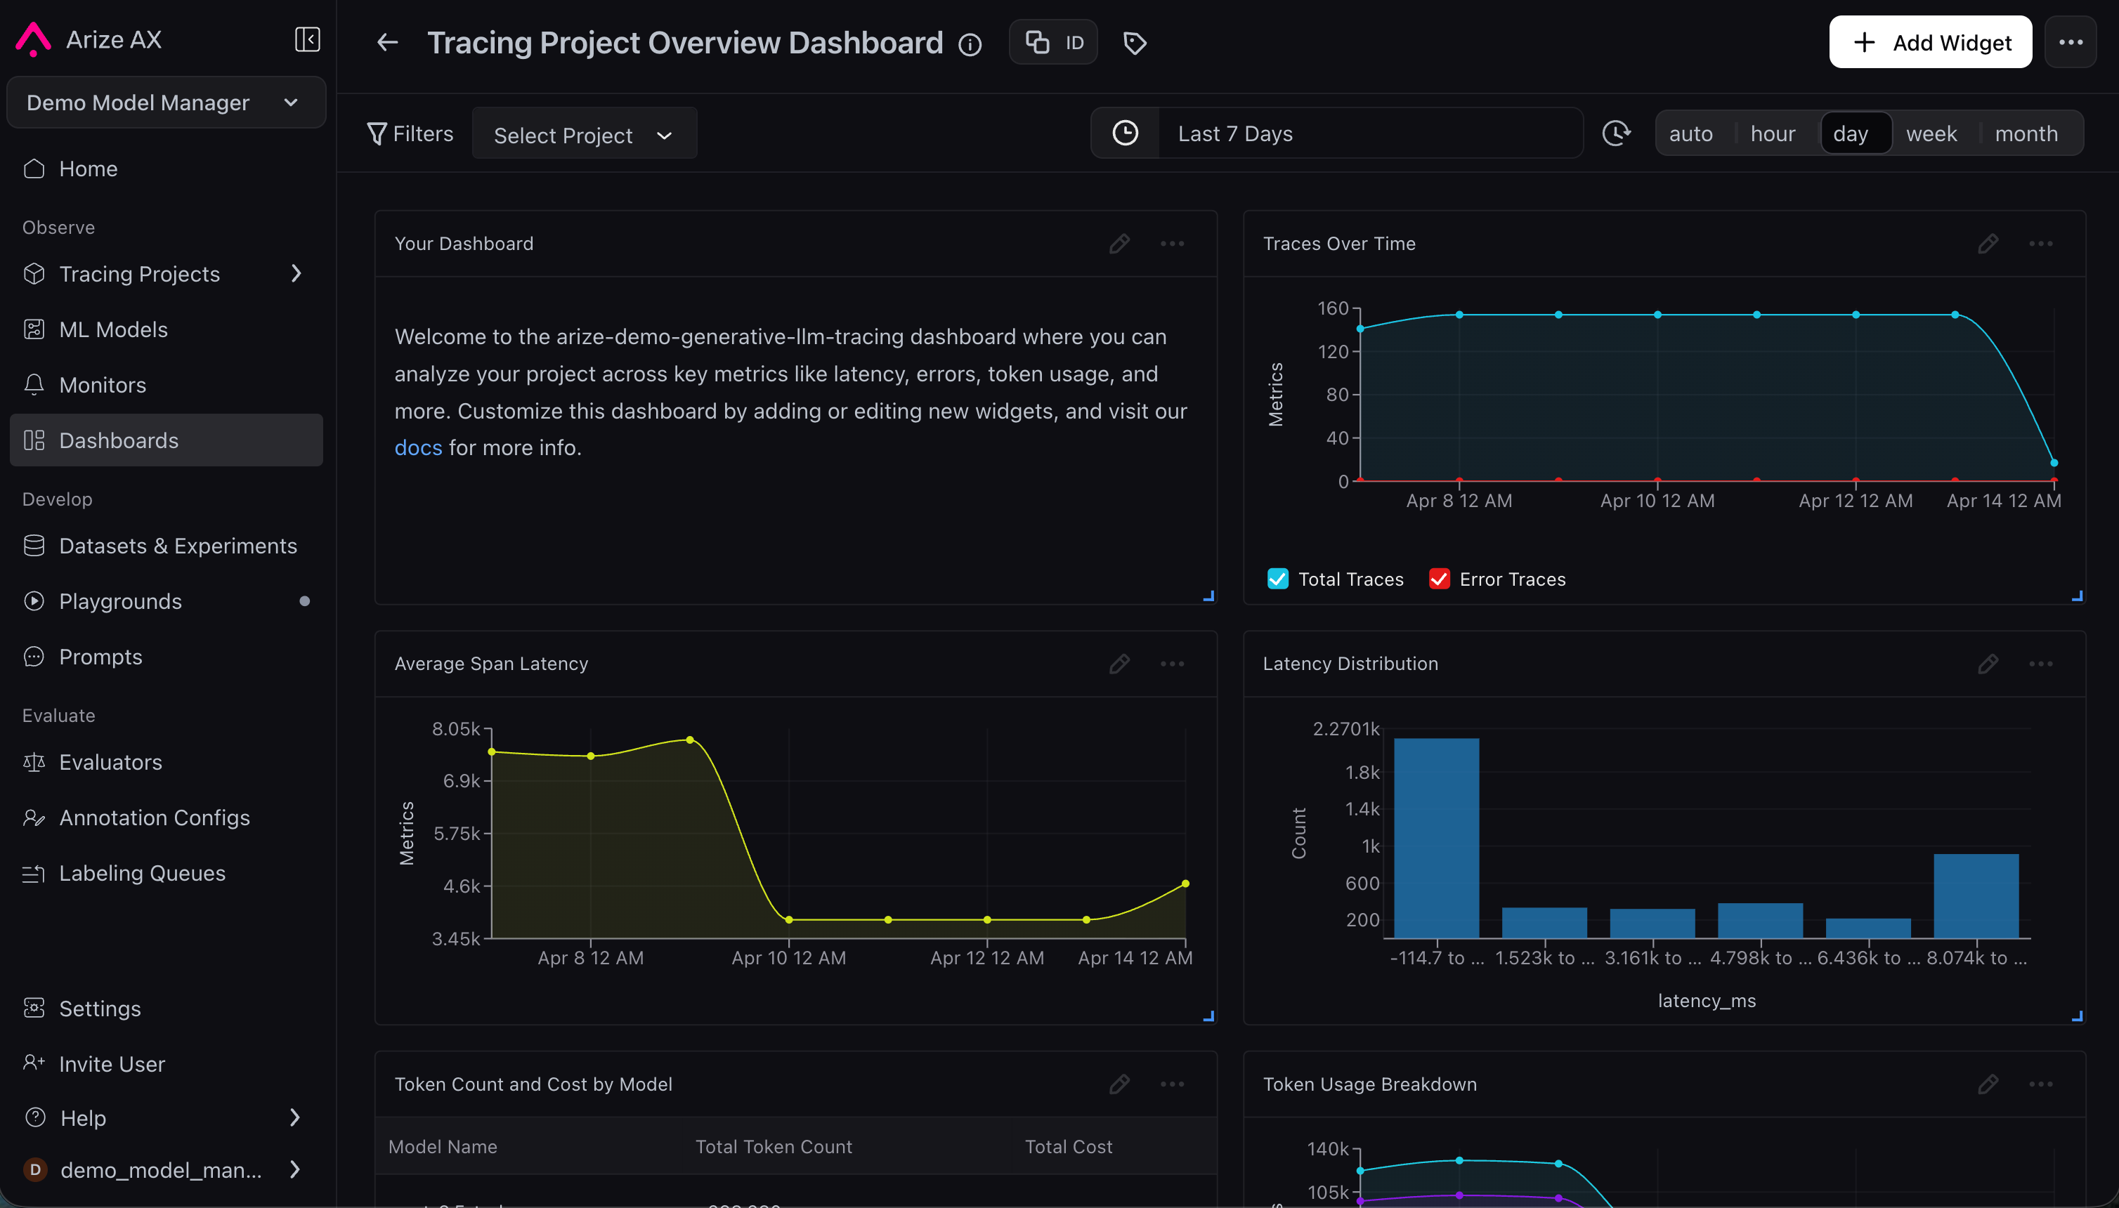Open Average Span Latency widget options

pos(1172,664)
